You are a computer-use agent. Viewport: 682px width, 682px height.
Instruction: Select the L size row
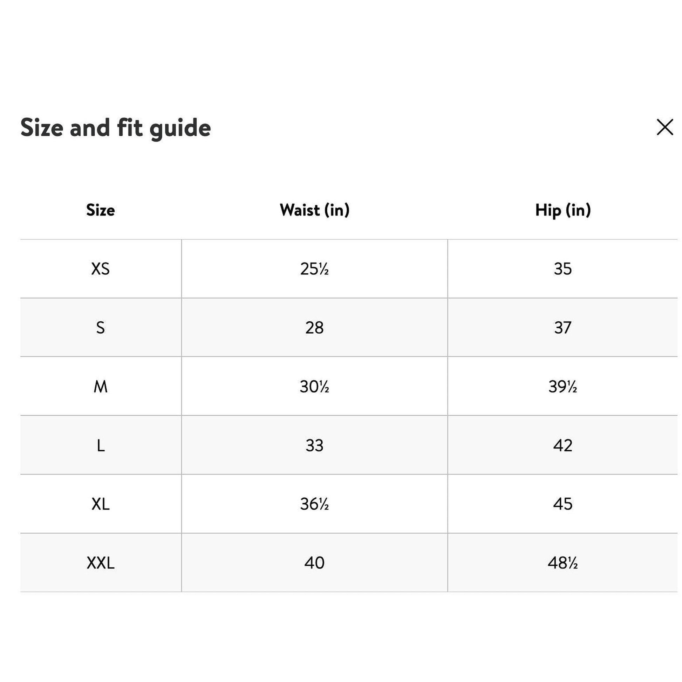click(x=100, y=446)
